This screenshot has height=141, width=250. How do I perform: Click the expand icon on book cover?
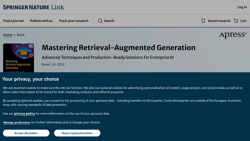click(31, 46)
